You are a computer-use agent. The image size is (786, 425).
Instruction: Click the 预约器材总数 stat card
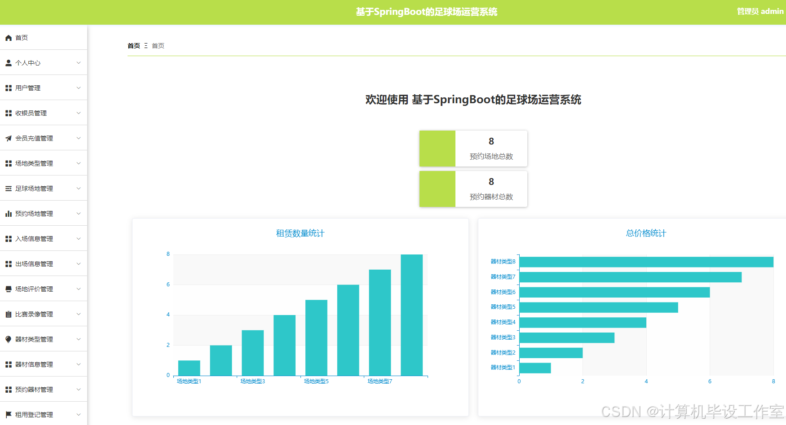pyautogui.click(x=473, y=189)
